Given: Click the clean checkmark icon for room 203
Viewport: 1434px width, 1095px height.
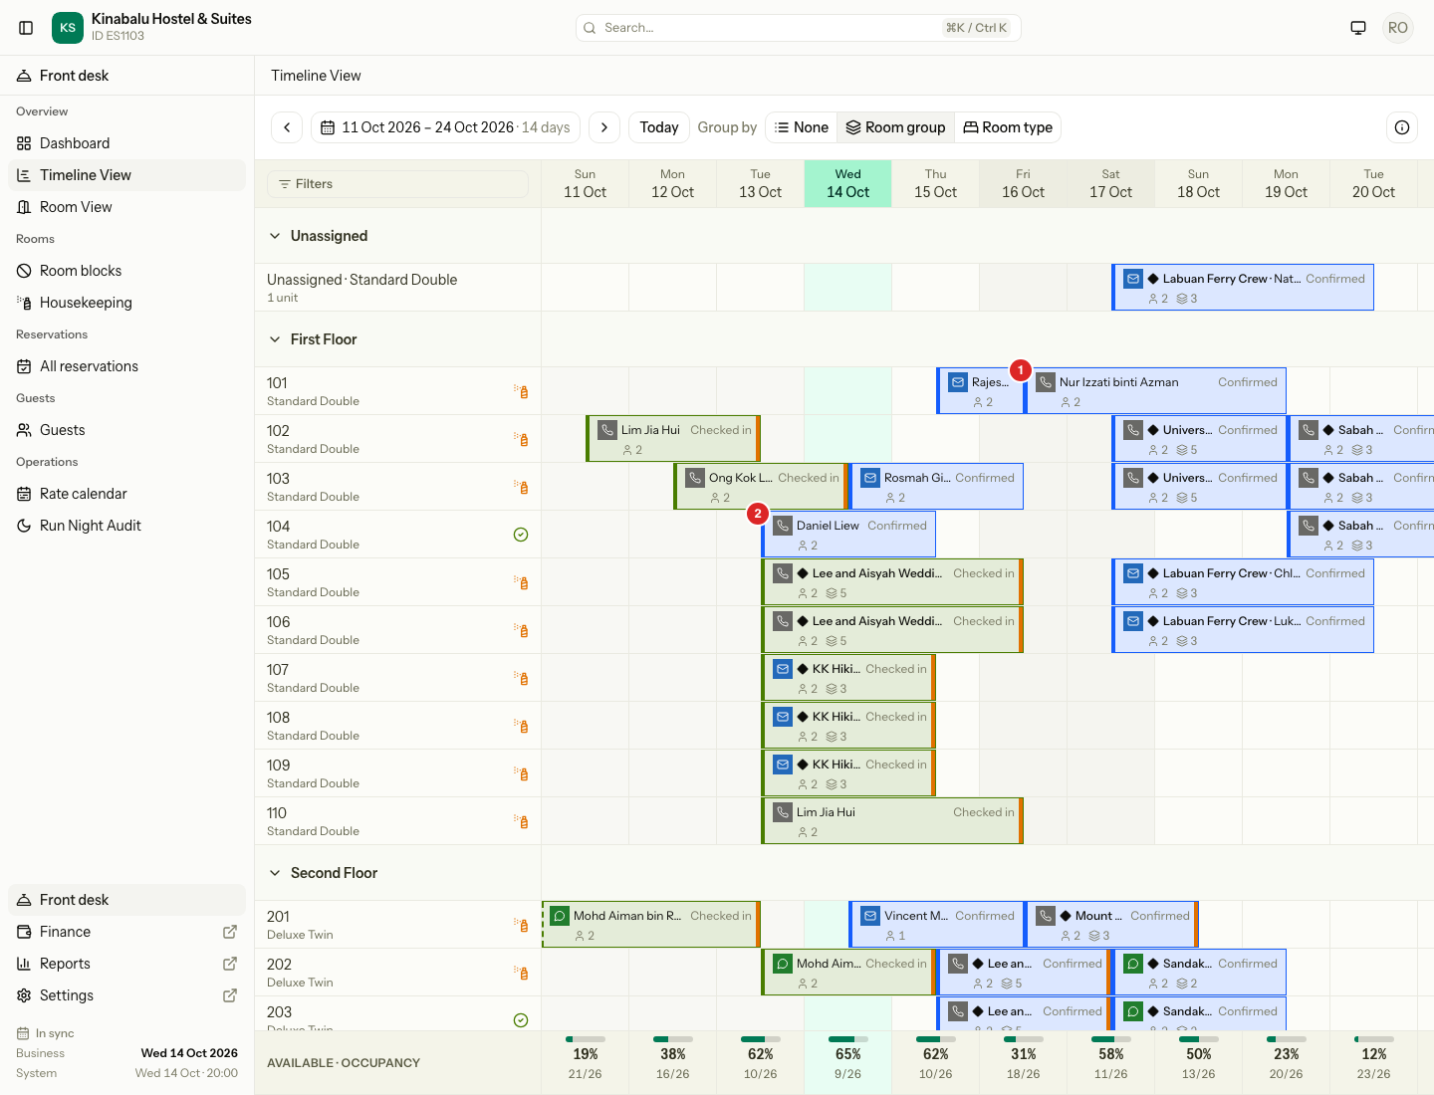Looking at the screenshot, I should (521, 1019).
